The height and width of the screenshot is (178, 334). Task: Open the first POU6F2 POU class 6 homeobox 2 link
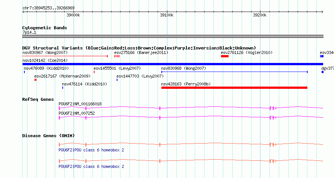click(92, 150)
